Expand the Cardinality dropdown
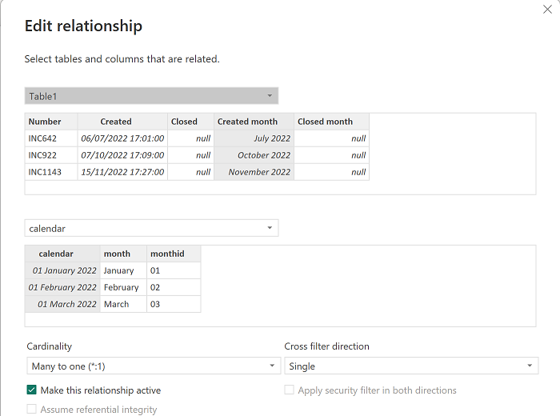560x416 pixels. 151,366
